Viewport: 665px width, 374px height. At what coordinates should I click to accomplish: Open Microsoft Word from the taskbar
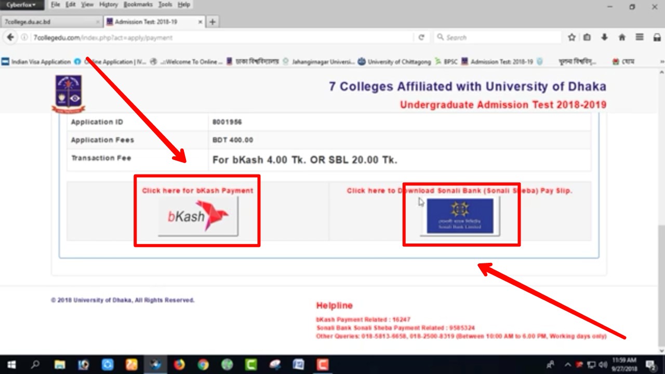coord(299,365)
